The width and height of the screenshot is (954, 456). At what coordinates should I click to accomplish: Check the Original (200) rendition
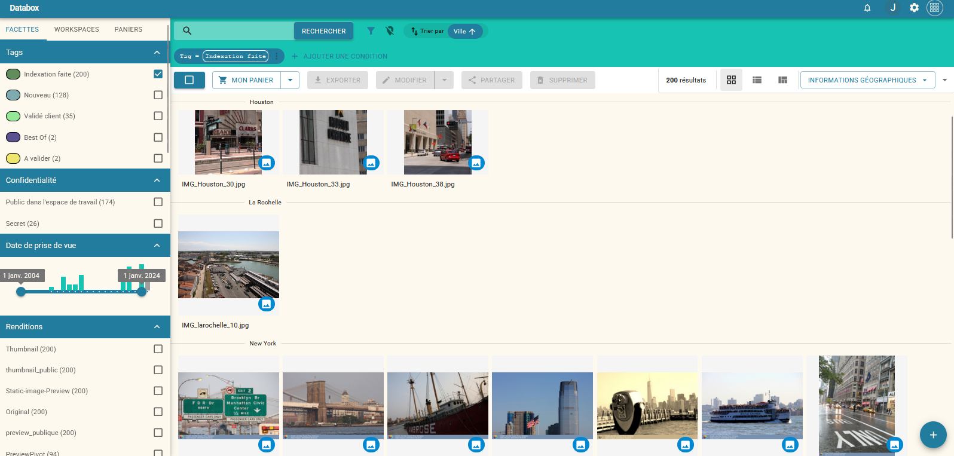point(158,412)
